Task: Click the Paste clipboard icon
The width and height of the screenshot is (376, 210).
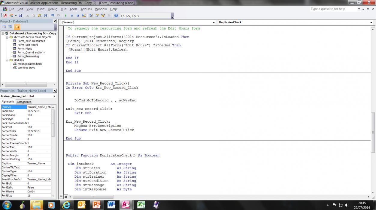Action: (x=39, y=16)
